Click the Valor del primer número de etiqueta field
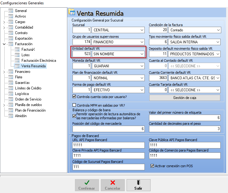The height and width of the screenshot is (193, 228). [x=185, y=118]
